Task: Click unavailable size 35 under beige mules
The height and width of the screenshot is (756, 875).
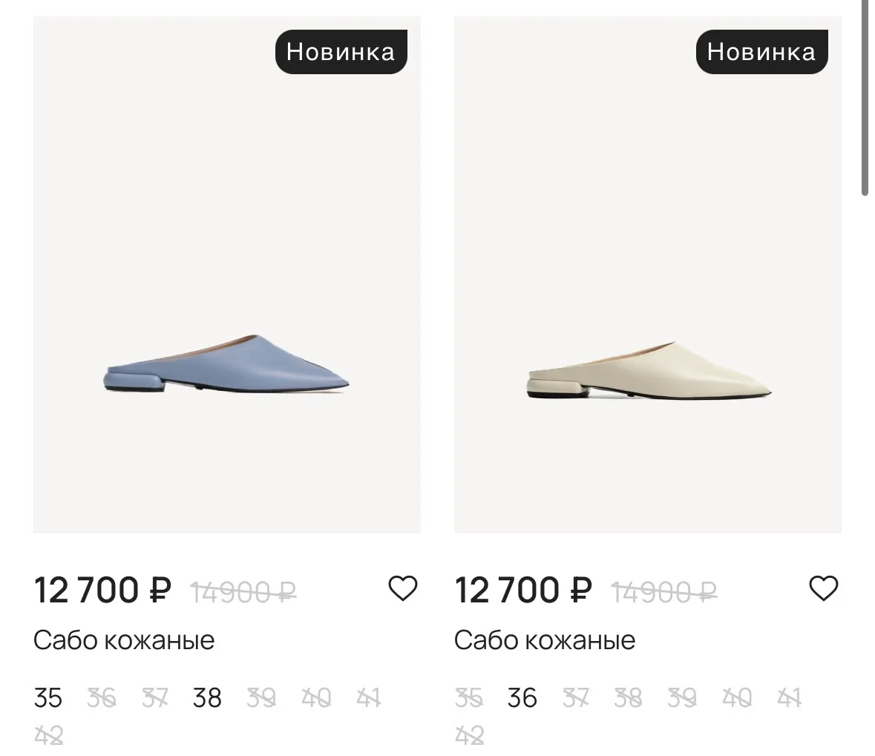Action: point(469,698)
